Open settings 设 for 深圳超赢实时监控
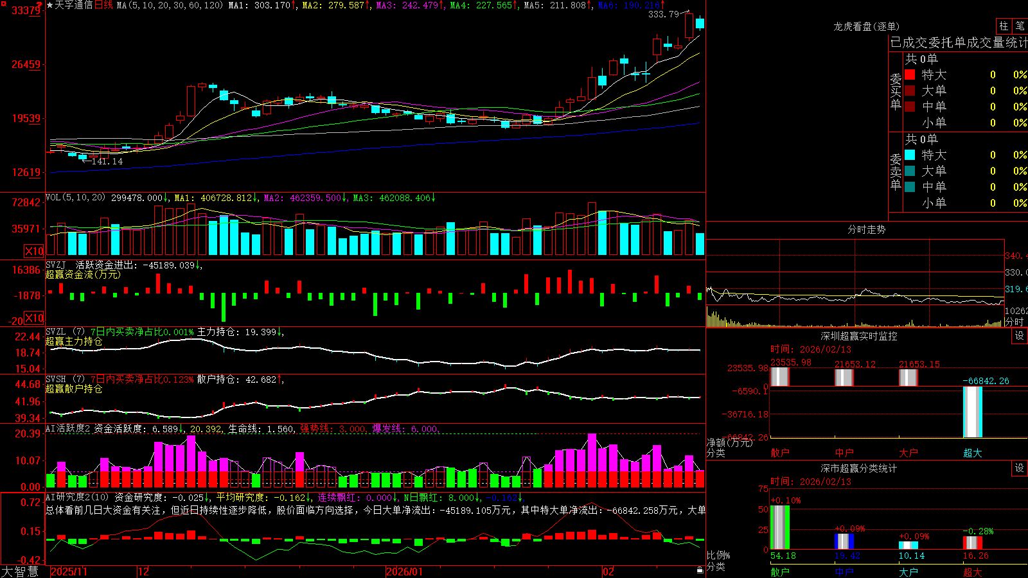 [x=1020, y=336]
